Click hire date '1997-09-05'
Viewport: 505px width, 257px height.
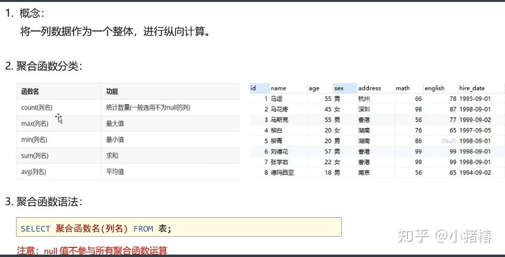(475, 130)
